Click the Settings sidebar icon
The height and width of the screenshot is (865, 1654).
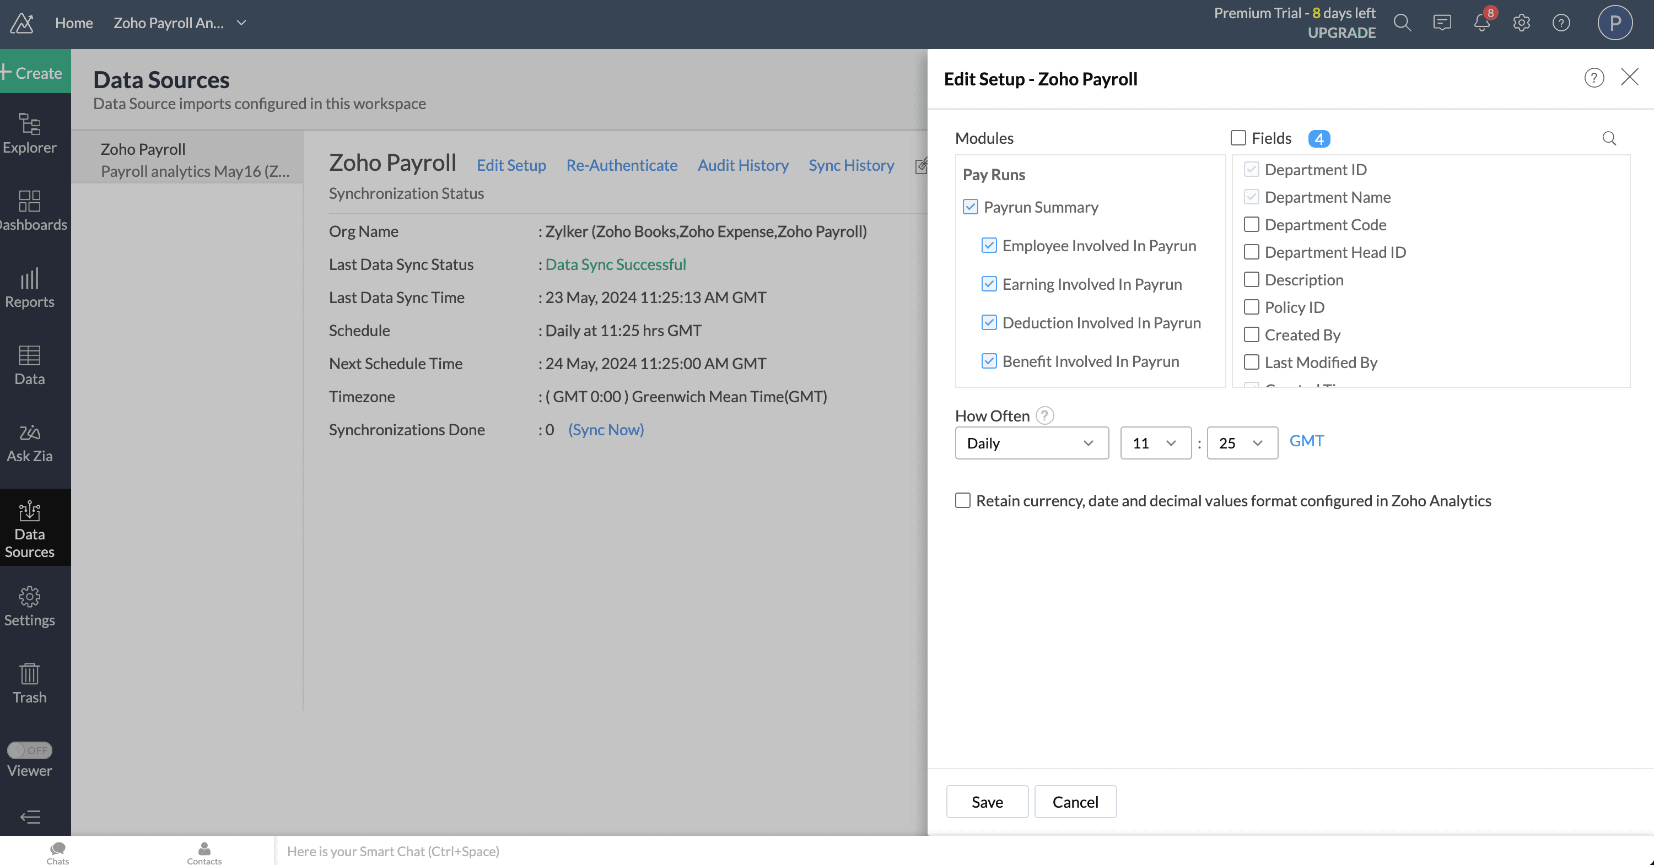(x=30, y=606)
